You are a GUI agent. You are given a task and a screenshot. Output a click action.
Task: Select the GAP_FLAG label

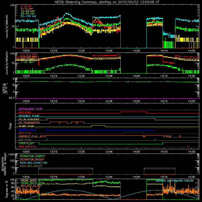[25, 112]
